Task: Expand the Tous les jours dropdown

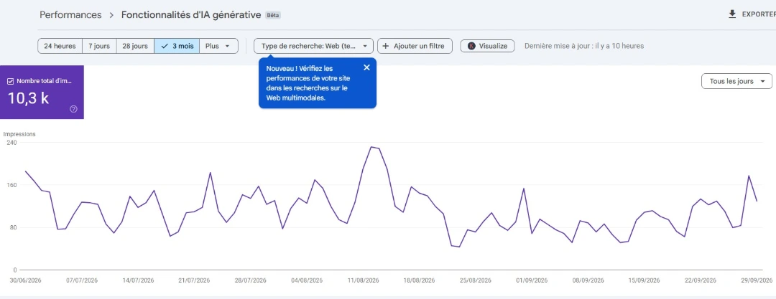Action: click(x=736, y=82)
